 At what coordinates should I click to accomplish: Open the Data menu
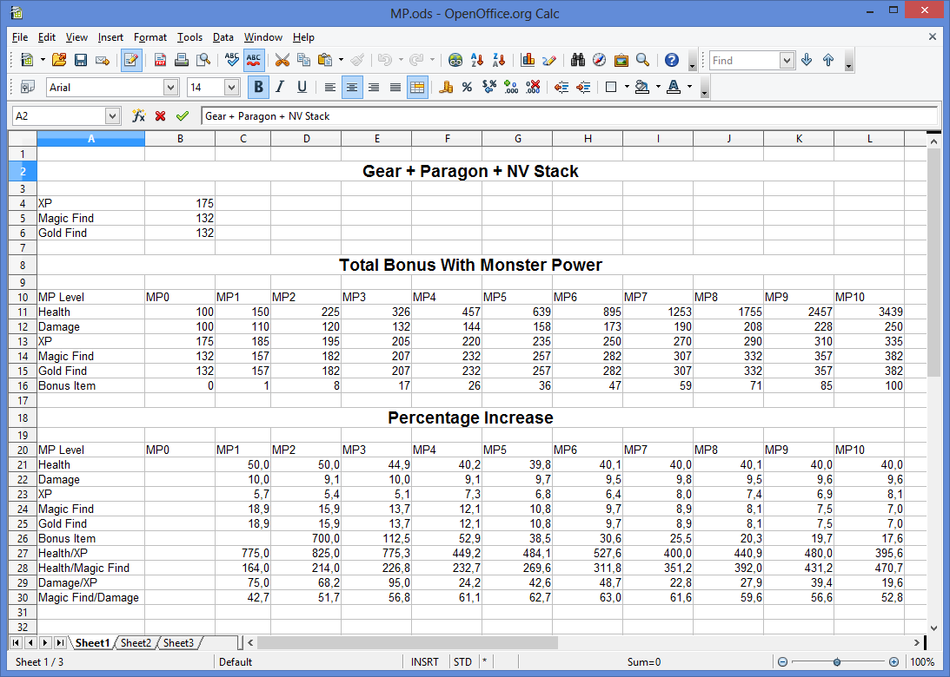coord(223,37)
